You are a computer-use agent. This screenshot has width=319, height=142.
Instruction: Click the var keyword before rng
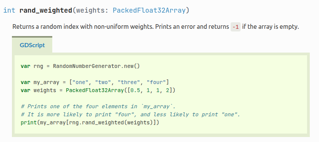tap(25, 66)
